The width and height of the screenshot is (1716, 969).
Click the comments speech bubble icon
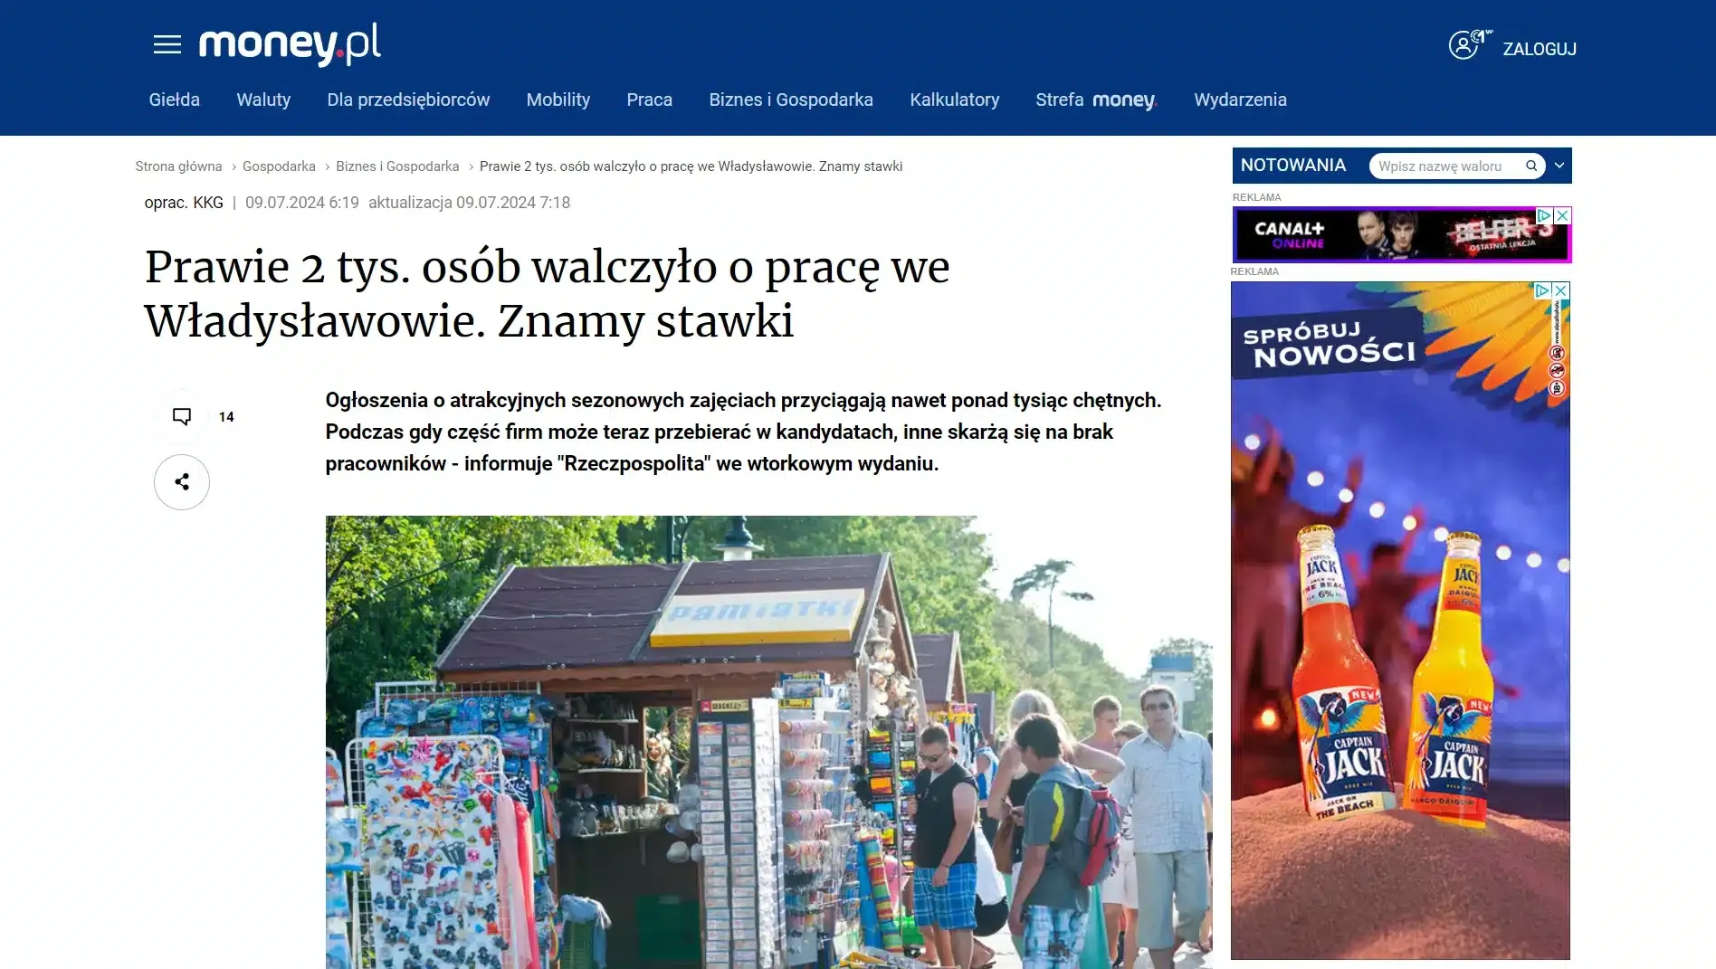(182, 416)
